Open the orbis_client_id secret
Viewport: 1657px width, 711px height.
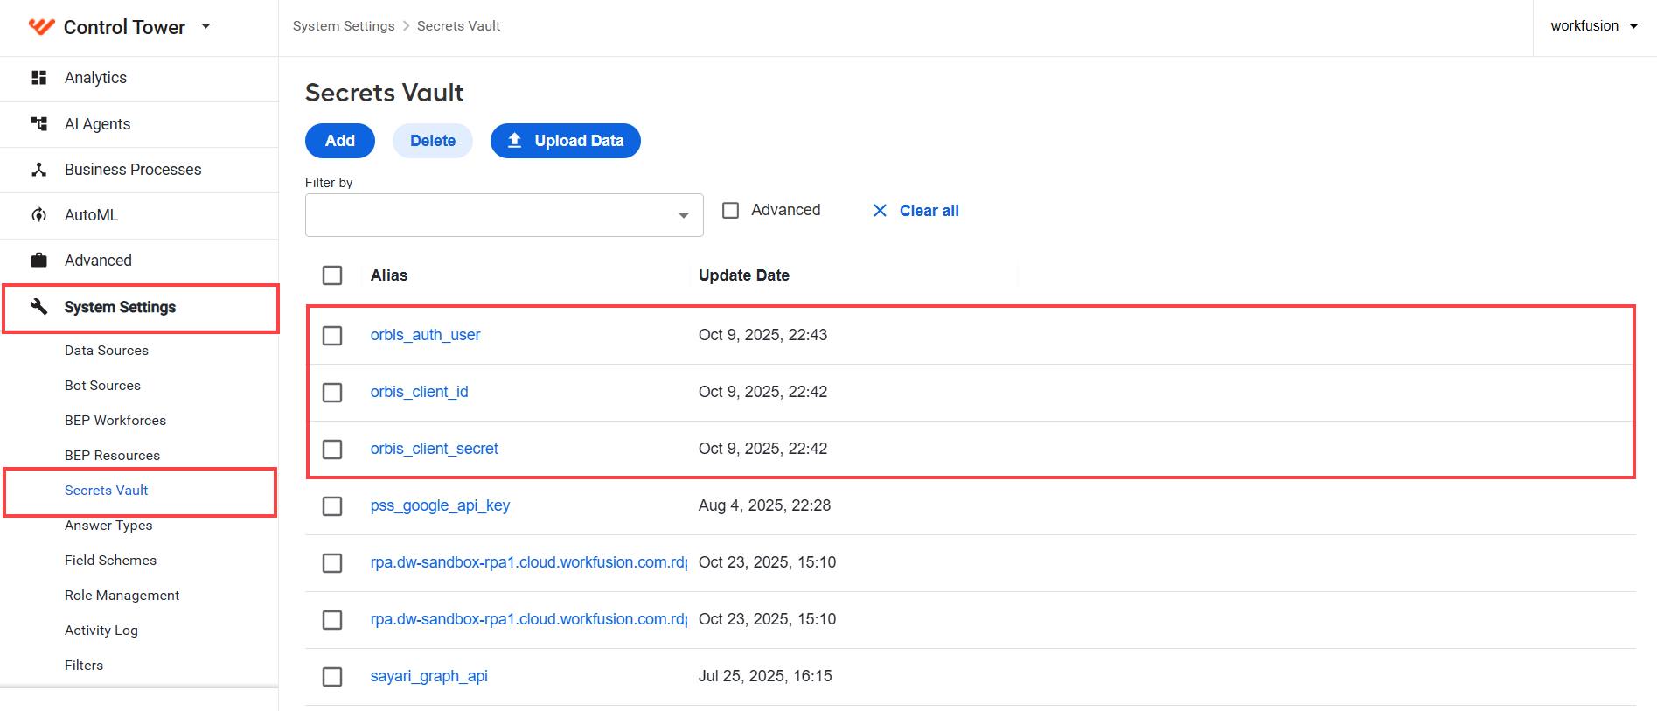419,392
